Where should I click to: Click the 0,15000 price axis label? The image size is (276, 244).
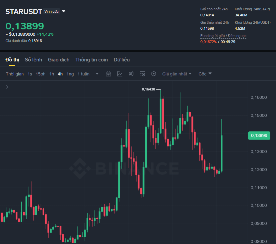259,115
